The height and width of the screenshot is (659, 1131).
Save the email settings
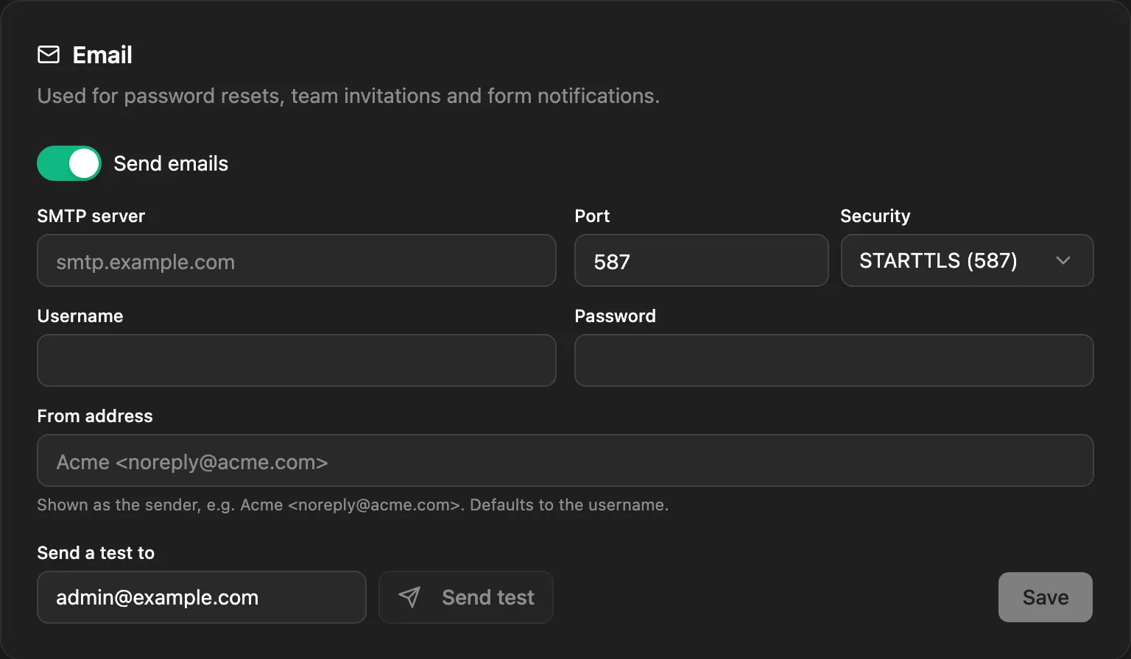[1046, 597]
